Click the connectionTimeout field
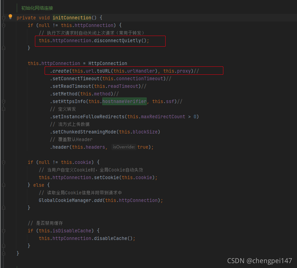This screenshot has height=268, width=297. (140, 78)
